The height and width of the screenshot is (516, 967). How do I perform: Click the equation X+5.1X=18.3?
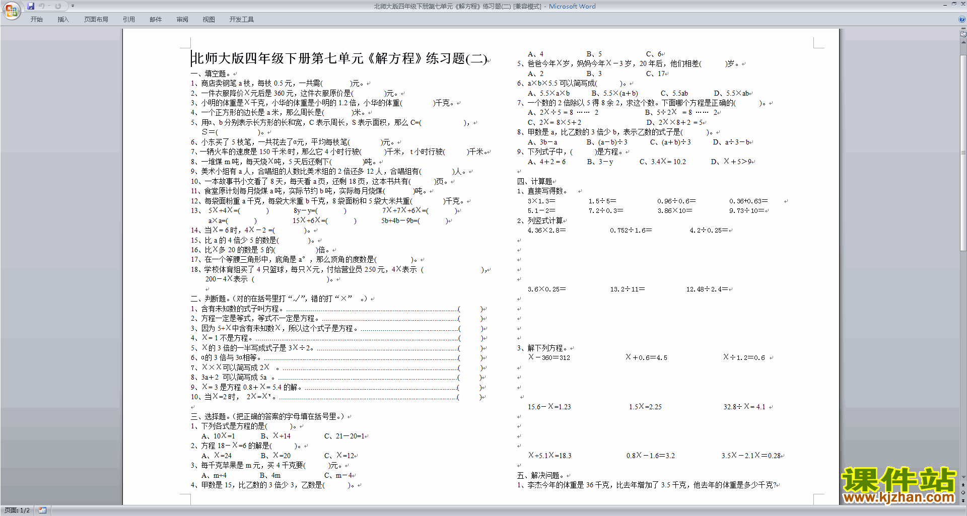(549, 456)
